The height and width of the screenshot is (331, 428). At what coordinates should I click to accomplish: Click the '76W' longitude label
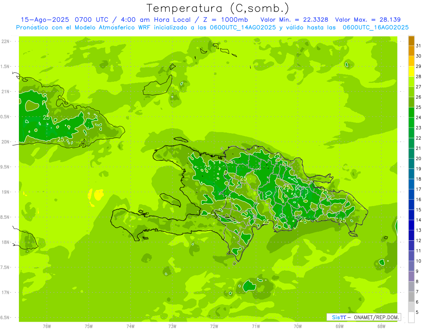[47, 326]
